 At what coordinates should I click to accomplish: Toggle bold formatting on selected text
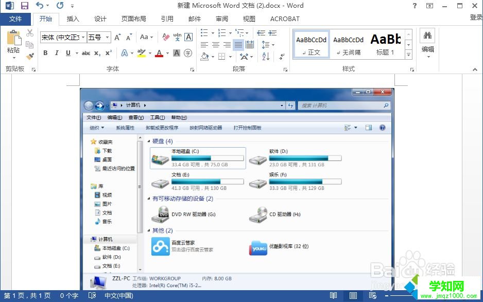45,52
